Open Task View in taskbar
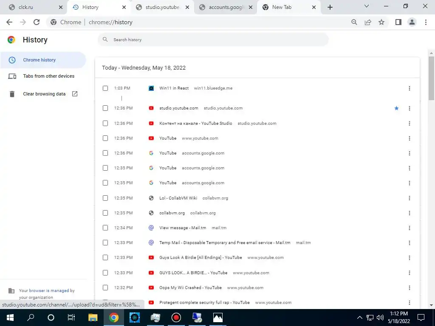 [x=71, y=318]
